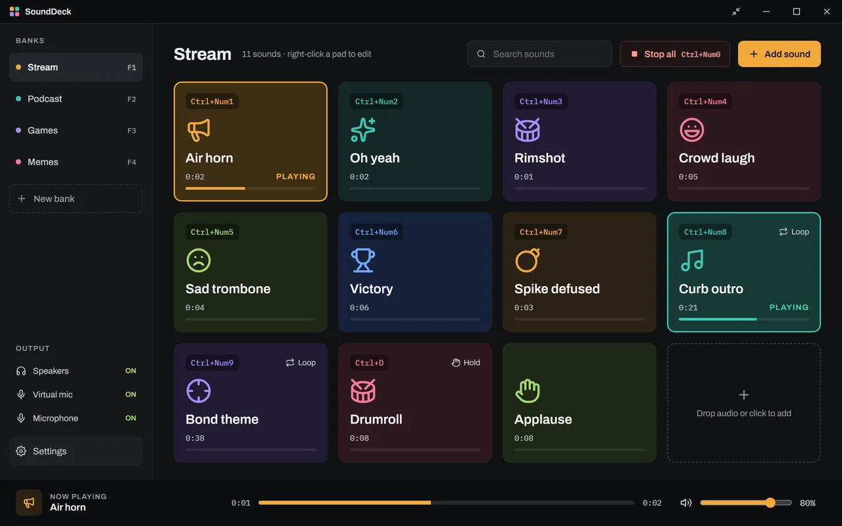Toggle the Speakers output ON switch
This screenshot has height=526, width=842.
pos(131,371)
